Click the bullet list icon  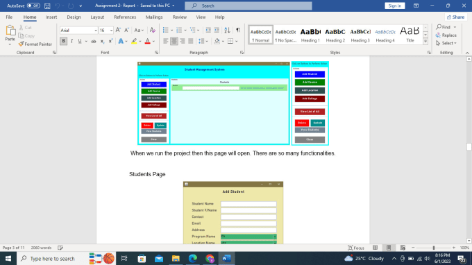pyautogui.click(x=166, y=30)
